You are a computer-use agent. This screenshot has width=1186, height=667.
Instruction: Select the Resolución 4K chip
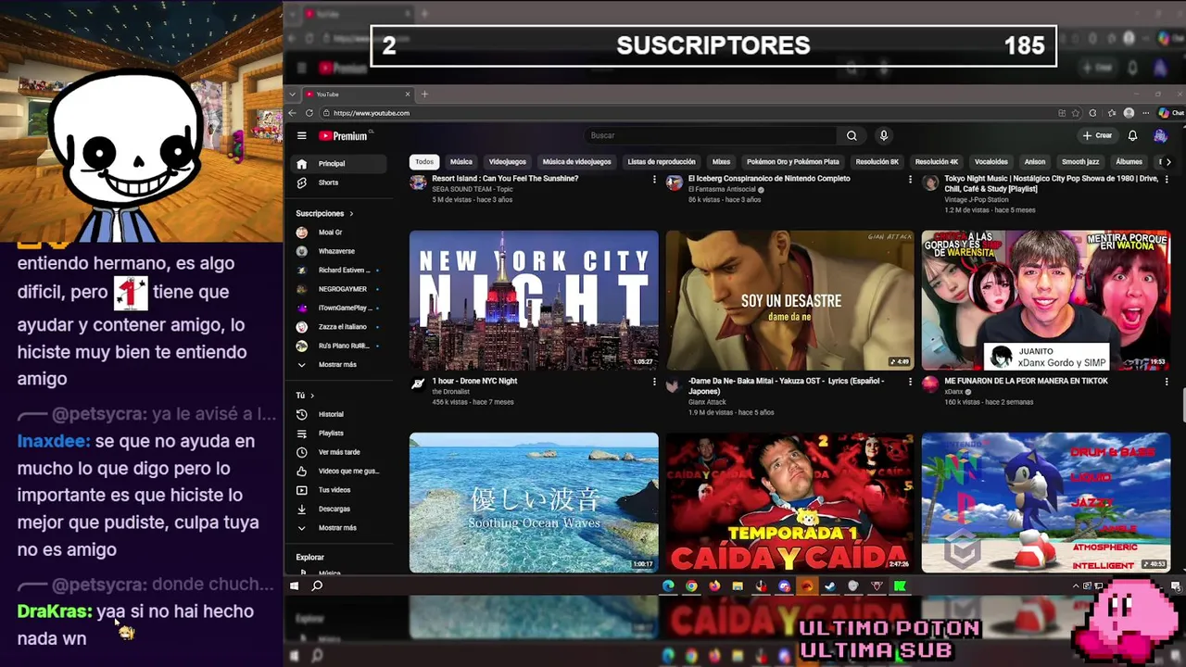(x=937, y=161)
